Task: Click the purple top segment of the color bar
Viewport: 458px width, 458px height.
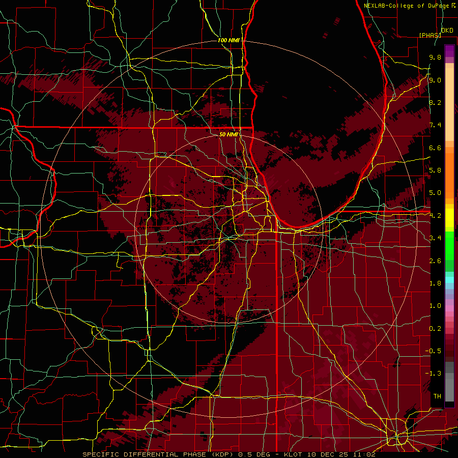Action: [449, 51]
